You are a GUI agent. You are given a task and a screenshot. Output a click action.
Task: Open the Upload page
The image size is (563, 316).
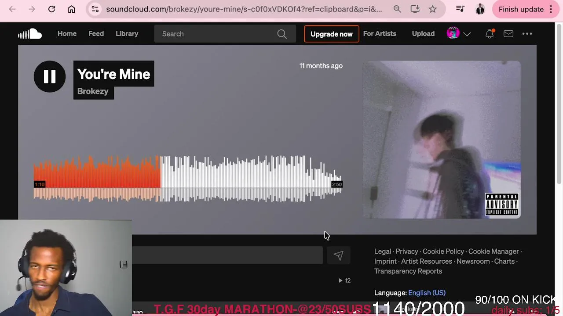tap(423, 34)
